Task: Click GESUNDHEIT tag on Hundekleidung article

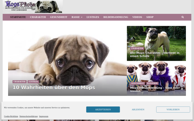Action: click(137, 83)
